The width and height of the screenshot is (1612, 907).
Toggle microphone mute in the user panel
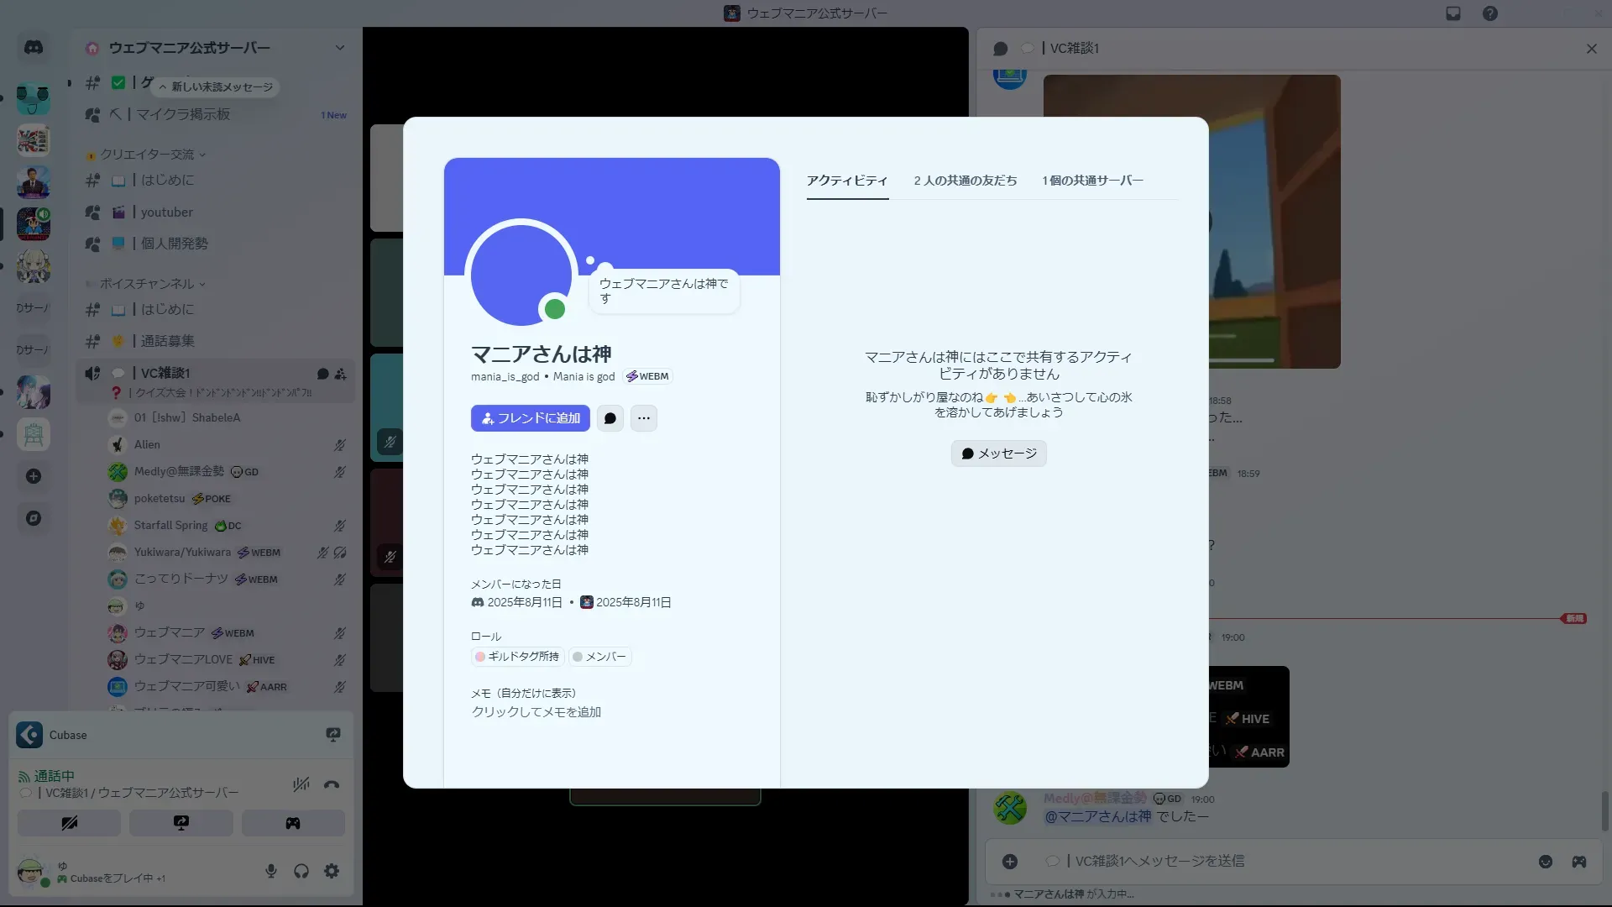(x=271, y=871)
